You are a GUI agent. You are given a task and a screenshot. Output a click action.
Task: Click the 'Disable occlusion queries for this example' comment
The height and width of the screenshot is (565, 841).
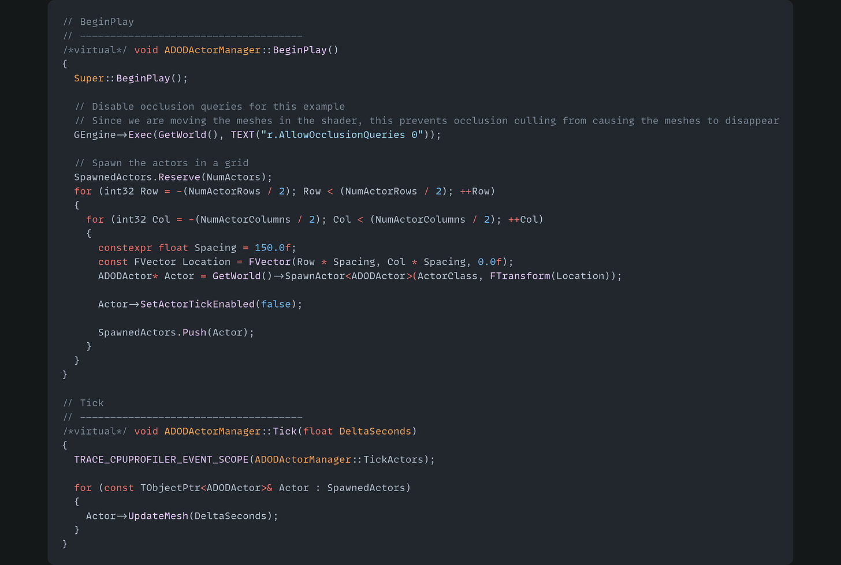210,106
